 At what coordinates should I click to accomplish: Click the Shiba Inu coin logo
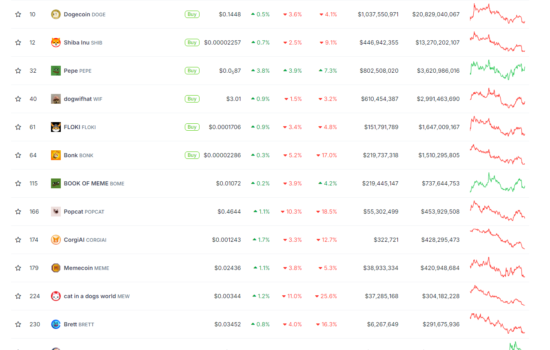pyautogui.click(x=55, y=42)
